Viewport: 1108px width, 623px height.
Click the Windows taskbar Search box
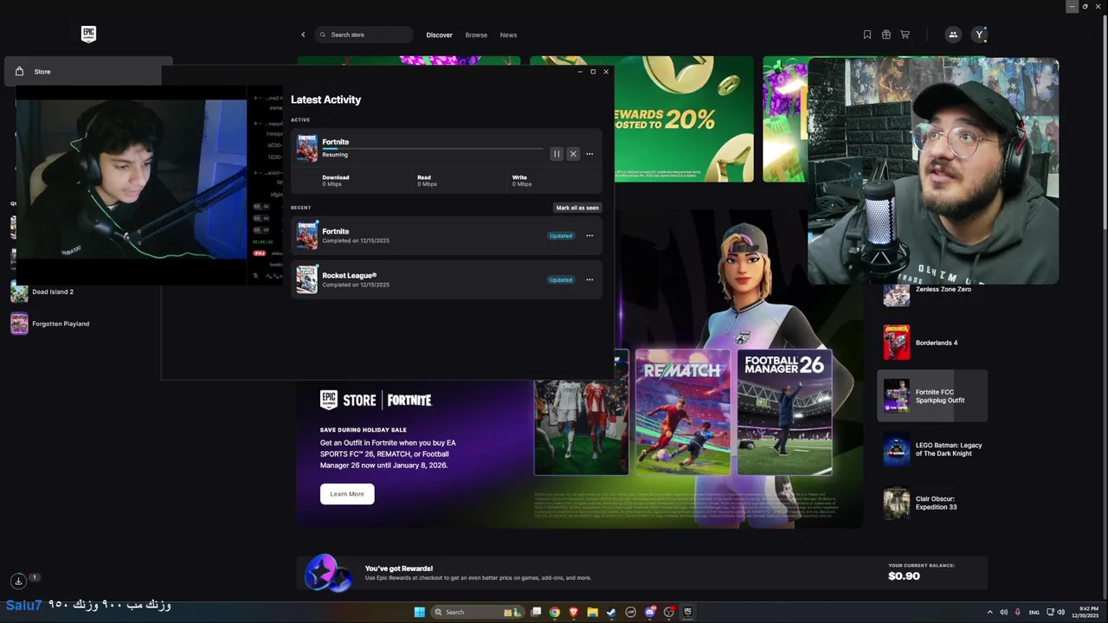point(478,612)
